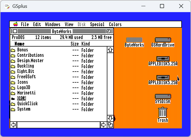Minimize the GSplus emulator window
The height and width of the screenshot is (137, 191).
click(143, 6)
